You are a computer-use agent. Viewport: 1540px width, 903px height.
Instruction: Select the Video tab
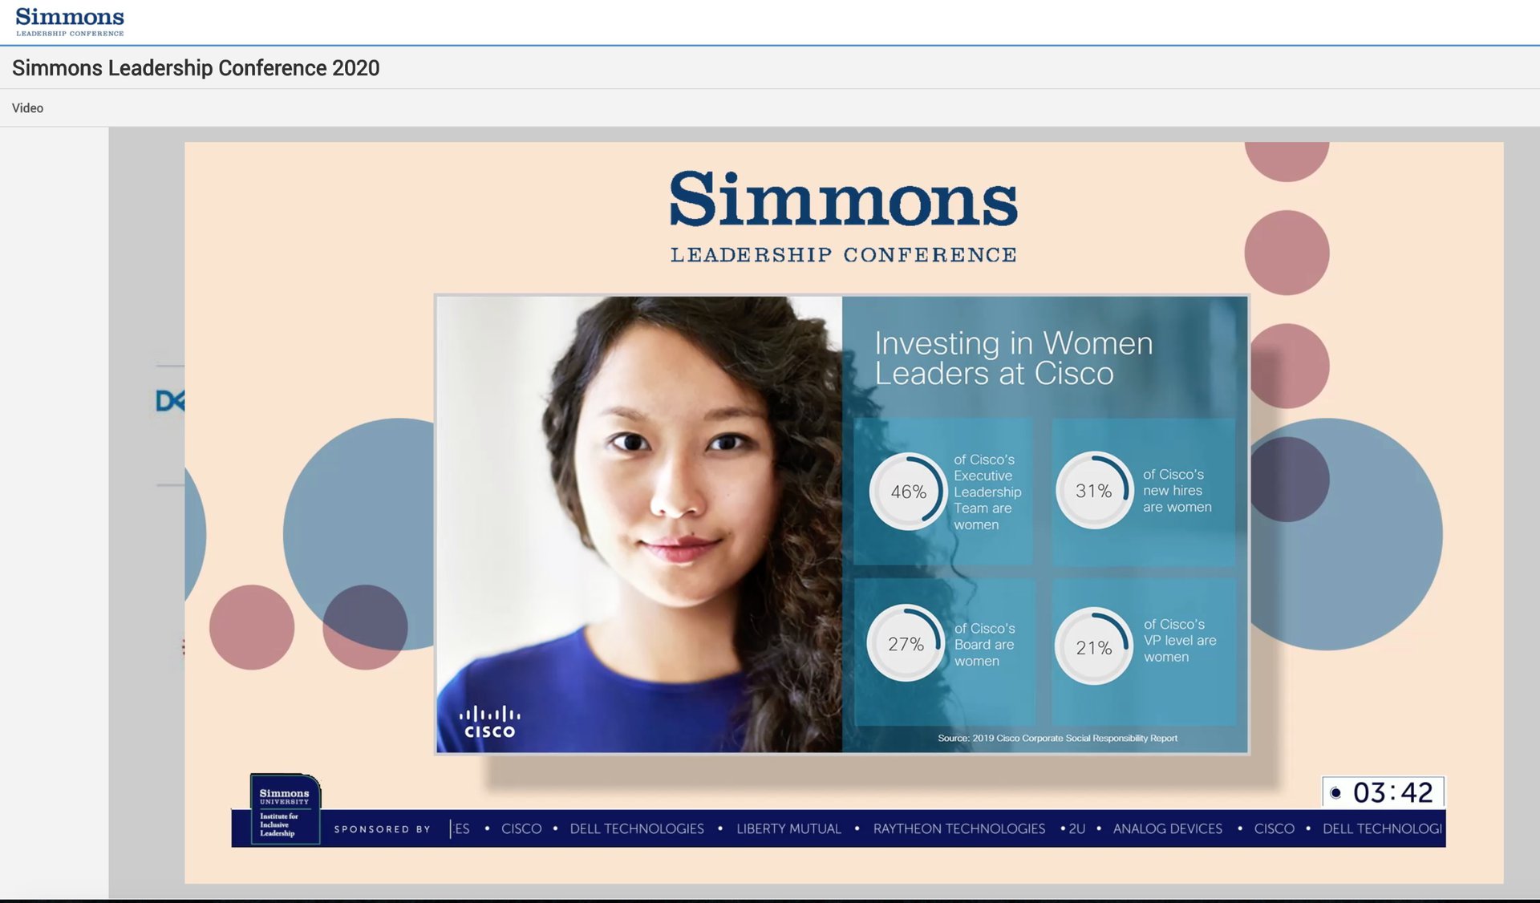pyautogui.click(x=27, y=108)
